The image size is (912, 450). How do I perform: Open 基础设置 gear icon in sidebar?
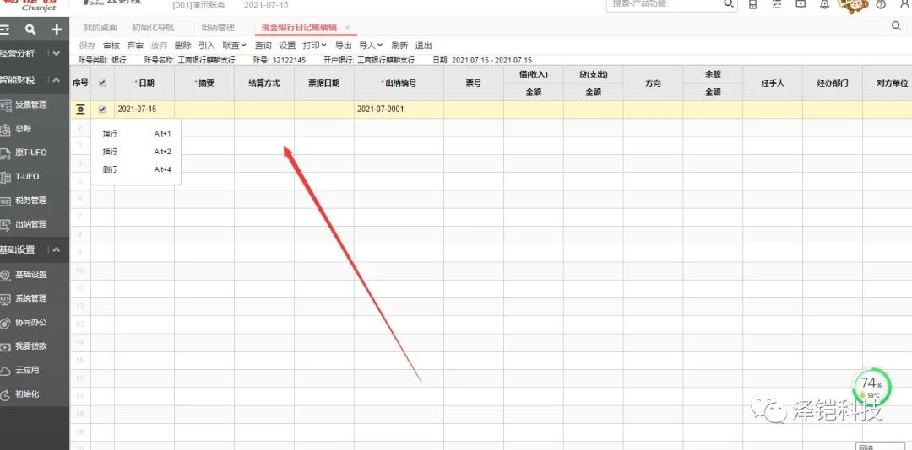5,275
